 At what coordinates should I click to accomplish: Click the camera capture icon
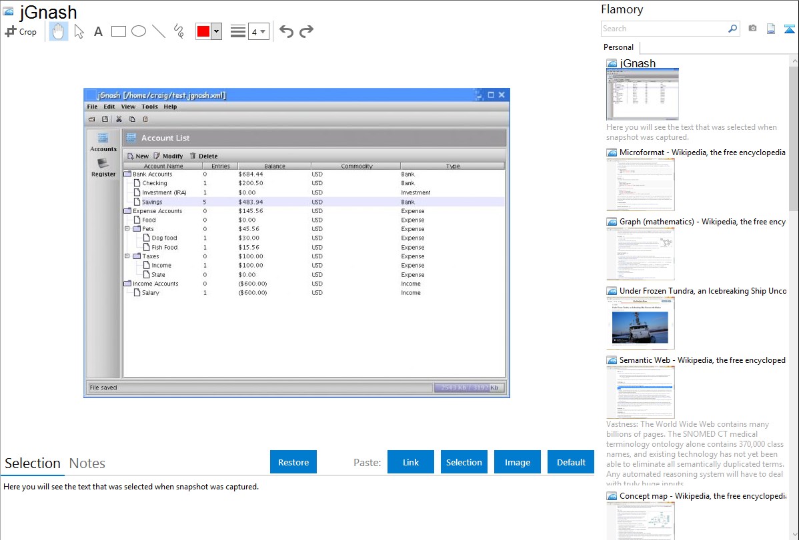coord(752,29)
